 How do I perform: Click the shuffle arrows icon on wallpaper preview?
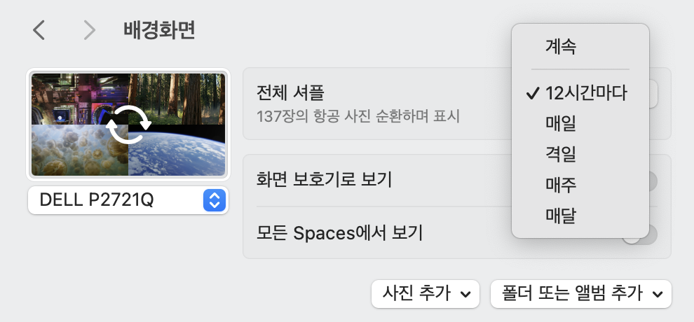pyautogui.click(x=128, y=124)
